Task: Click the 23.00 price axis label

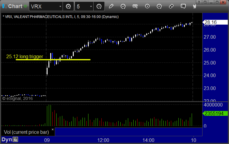Action: click(209, 88)
